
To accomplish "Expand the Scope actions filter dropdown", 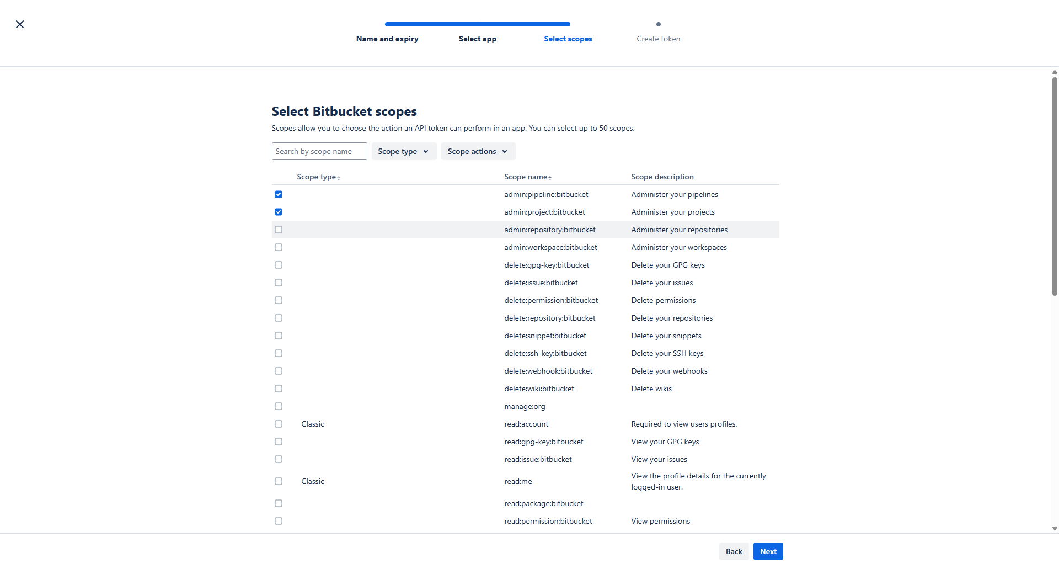I will (478, 151).
